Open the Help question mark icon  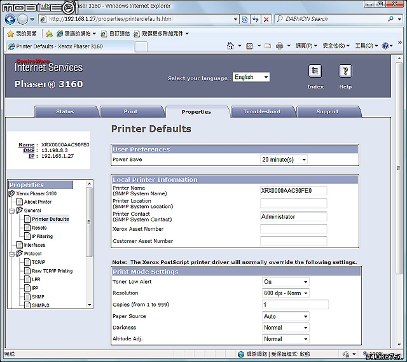[x=345, y=71]
